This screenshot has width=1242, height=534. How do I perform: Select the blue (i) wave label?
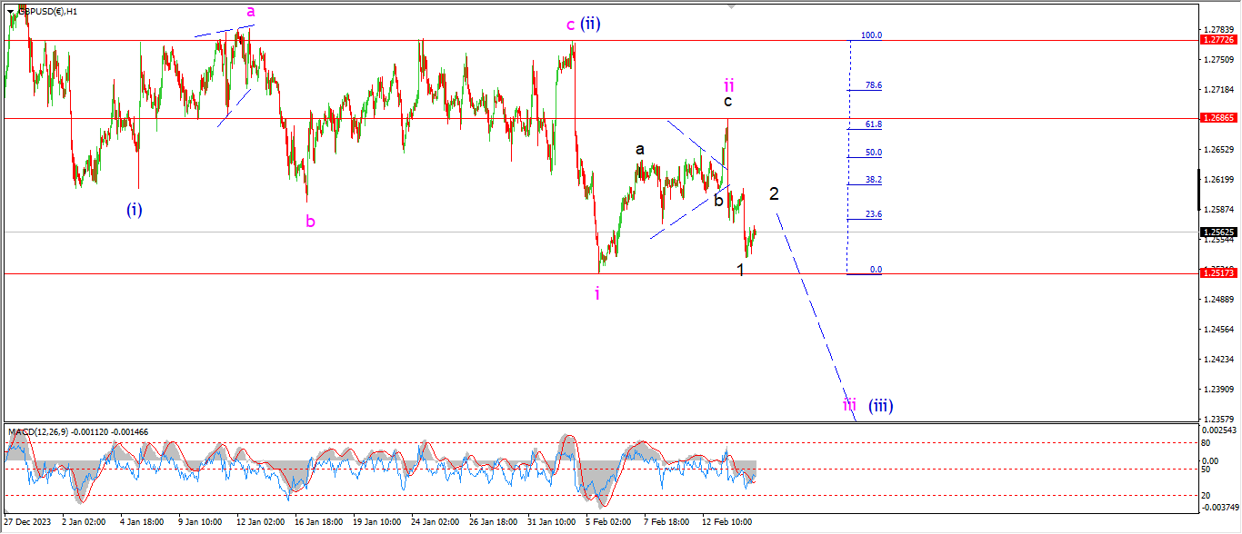pos(135,210)
